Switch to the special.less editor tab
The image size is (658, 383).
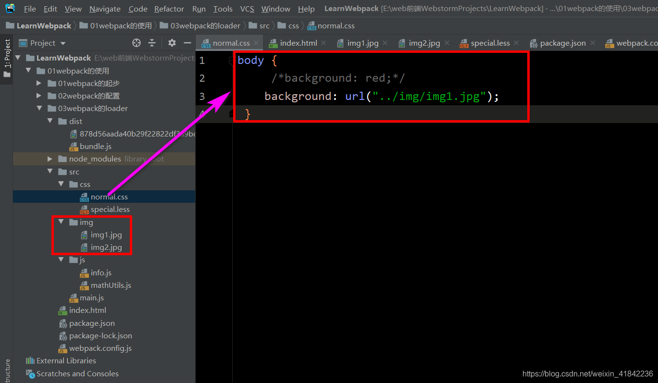(x=490, y=43)
